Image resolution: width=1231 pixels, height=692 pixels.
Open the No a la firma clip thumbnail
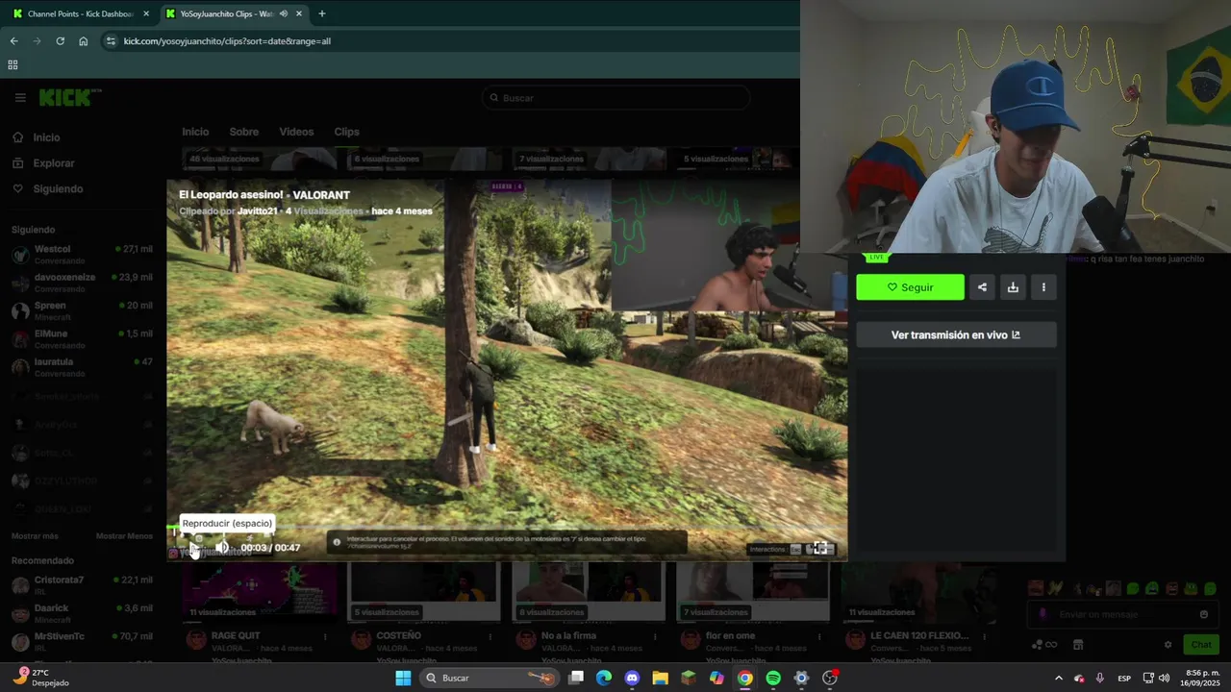(589, 592)
